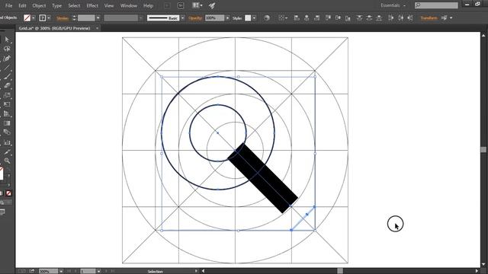The height and width of the screenshot is (274, 488).
Task: Select the Eraser tool
Action: 7,86
